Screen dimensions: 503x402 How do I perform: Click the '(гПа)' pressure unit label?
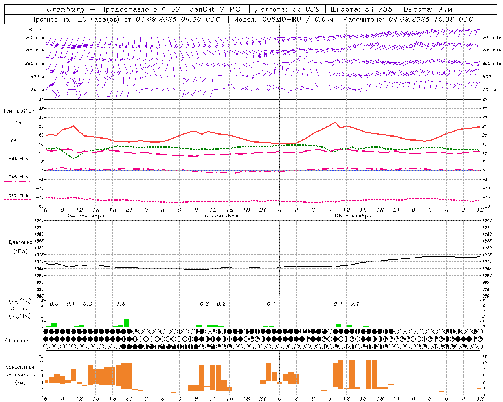(20, 252)
